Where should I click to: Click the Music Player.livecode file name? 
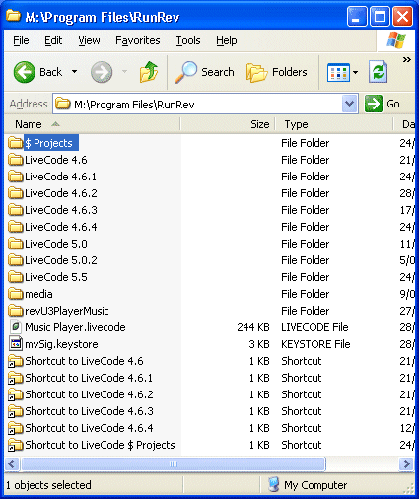coord(75,327)
